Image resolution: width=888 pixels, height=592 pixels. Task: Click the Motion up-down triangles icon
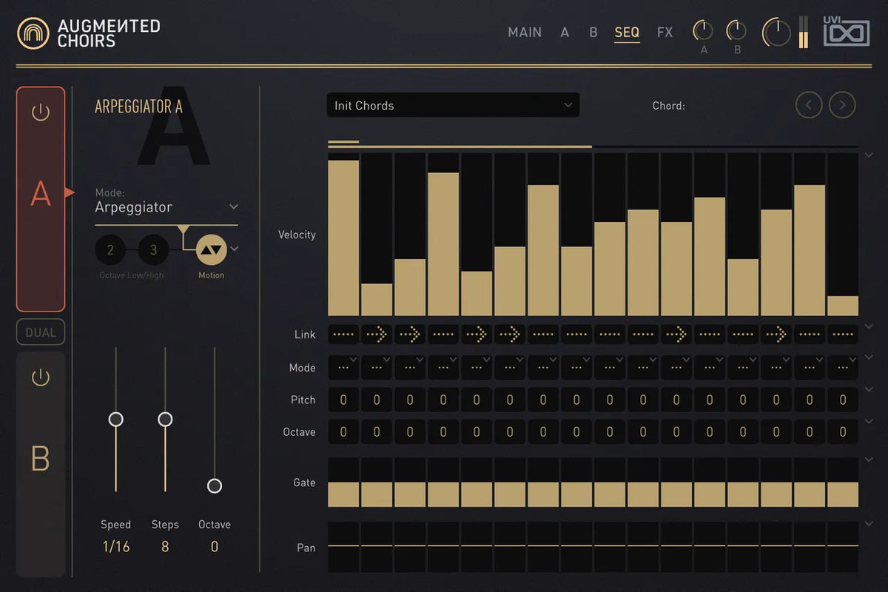pyautogui.click(x=212, y=250)
